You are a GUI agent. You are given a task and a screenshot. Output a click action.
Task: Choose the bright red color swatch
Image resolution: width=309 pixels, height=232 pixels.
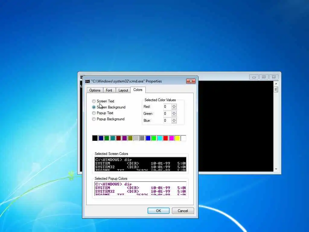point(166,138)
